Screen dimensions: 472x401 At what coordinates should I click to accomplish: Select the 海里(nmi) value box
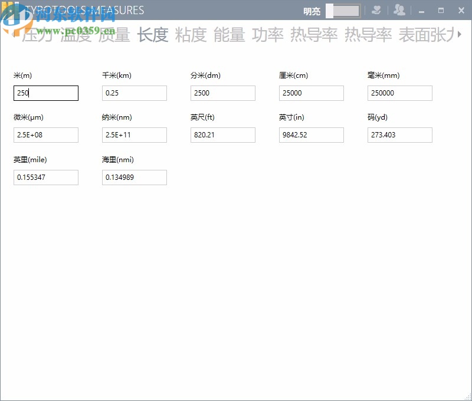[x=135, y=177]
